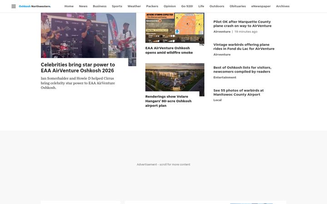327x204 pixels.
Task: Read 'Pilot OK after Marquette County plane crash'
Action: click(x=243, y=24)
